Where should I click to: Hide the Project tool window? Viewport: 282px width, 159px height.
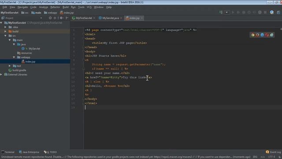coord(67,18)
